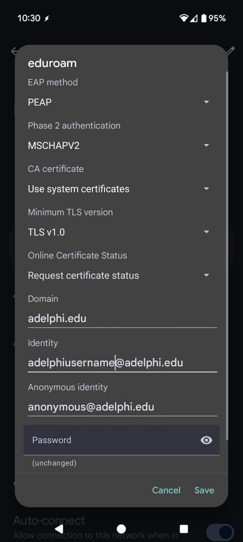Toggle the Auto-connect switch
The height and width of the screenshot is (542, 243).
[x=220, y=531]
